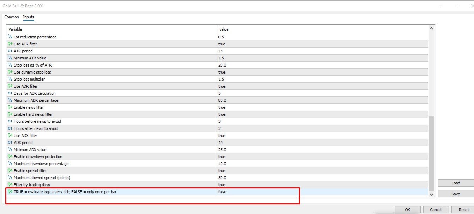The width and height of the screenshot is (474, 214).
Task: Select Days for ADR calculation value 5
Action: [x=323, y=93]
